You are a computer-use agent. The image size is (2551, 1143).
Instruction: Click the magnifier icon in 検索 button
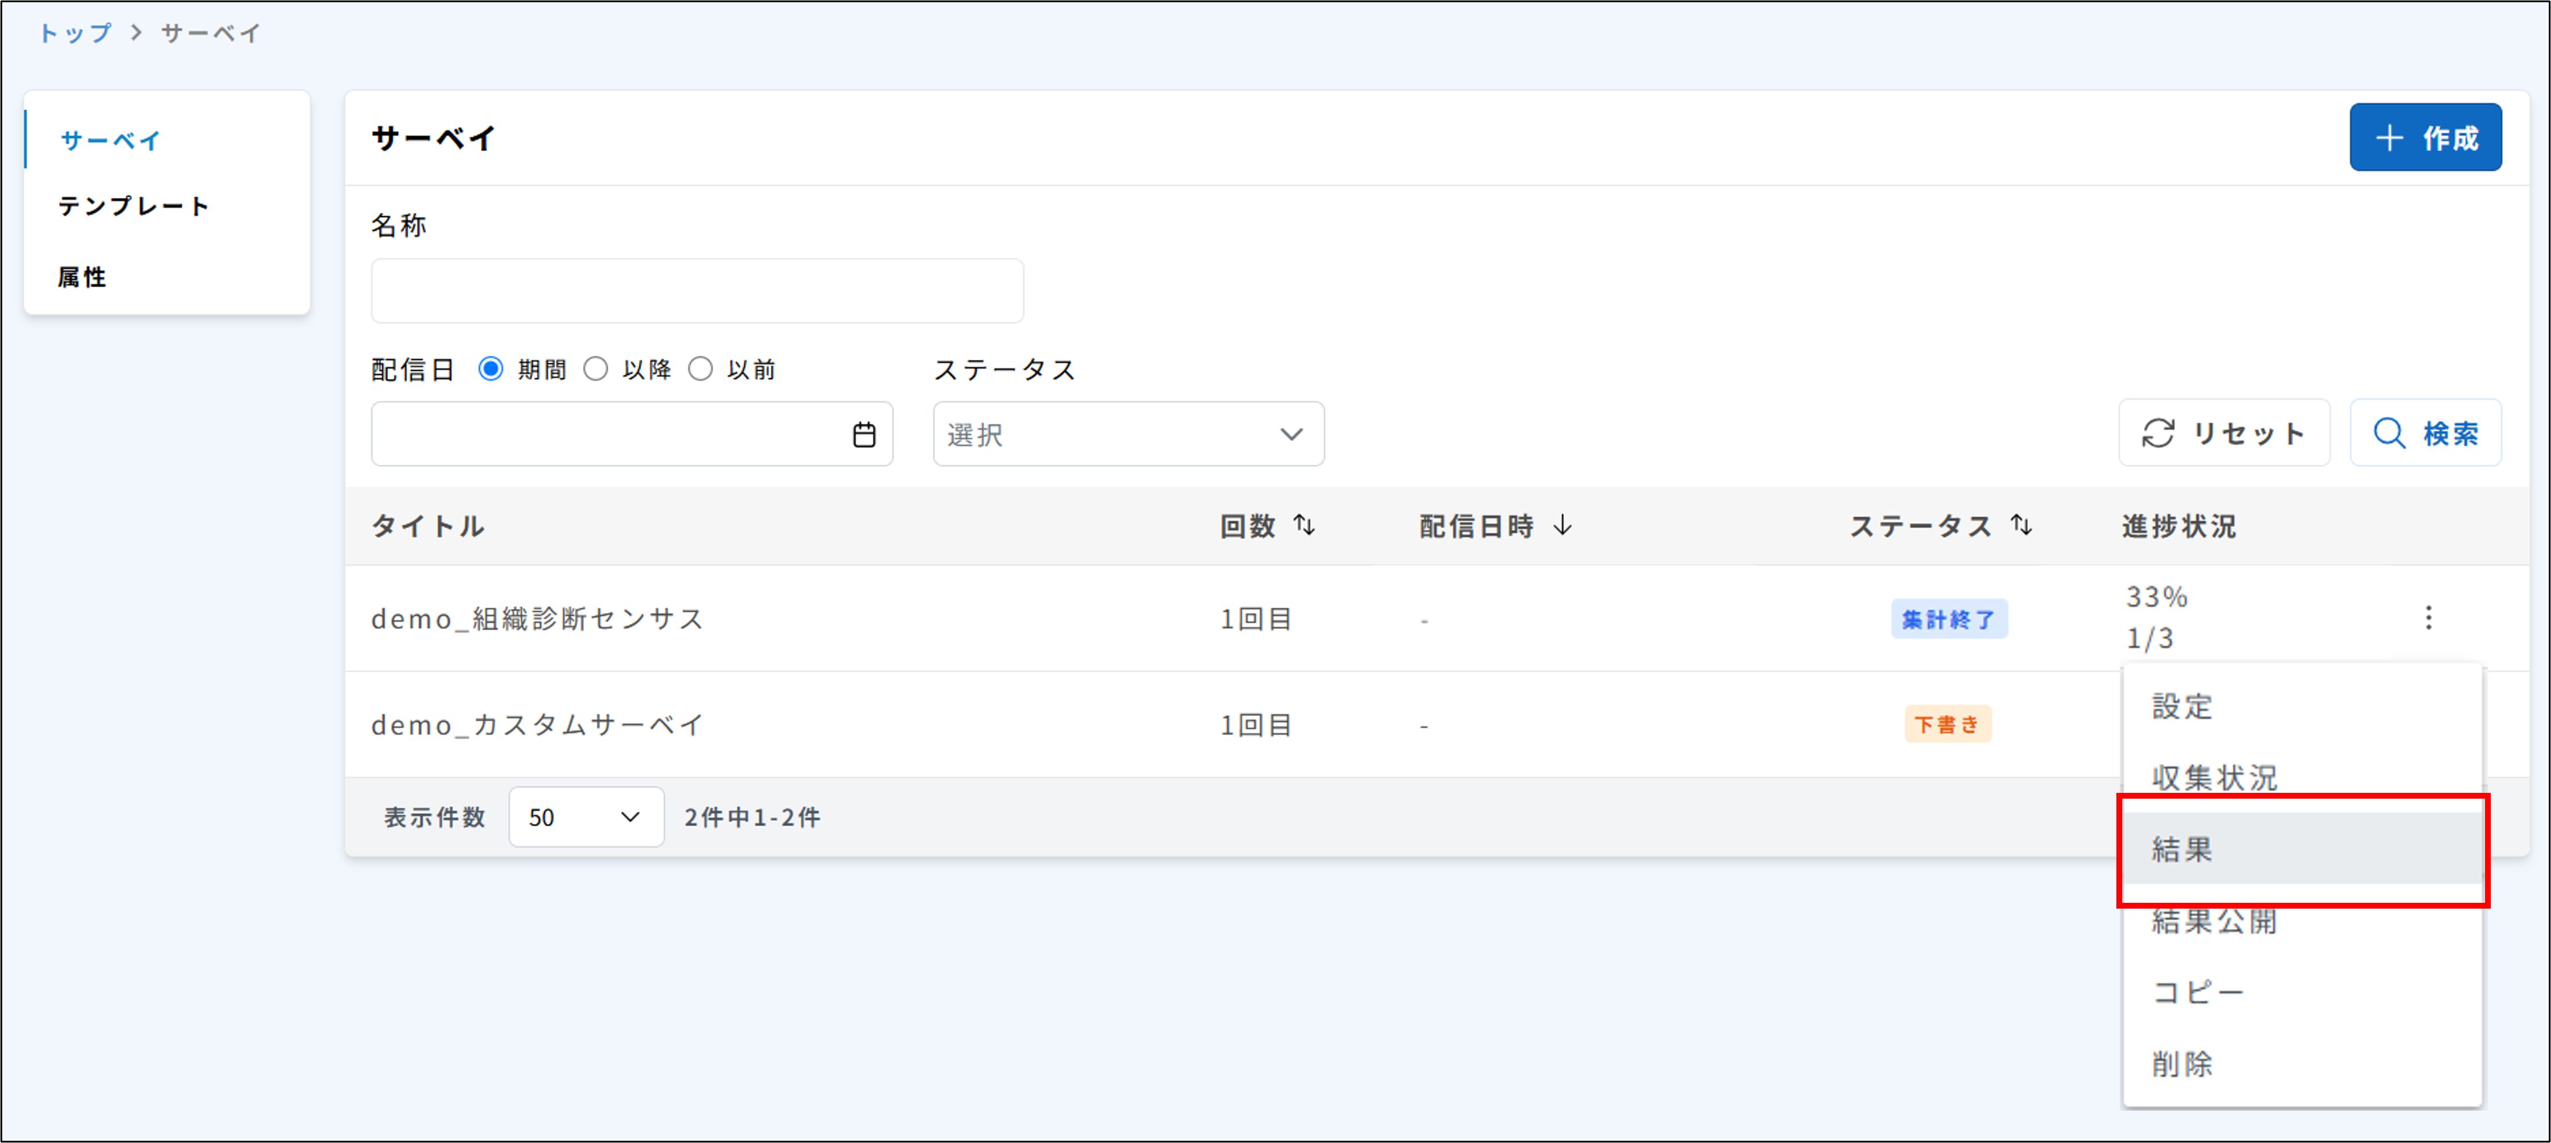[2390, 433]
